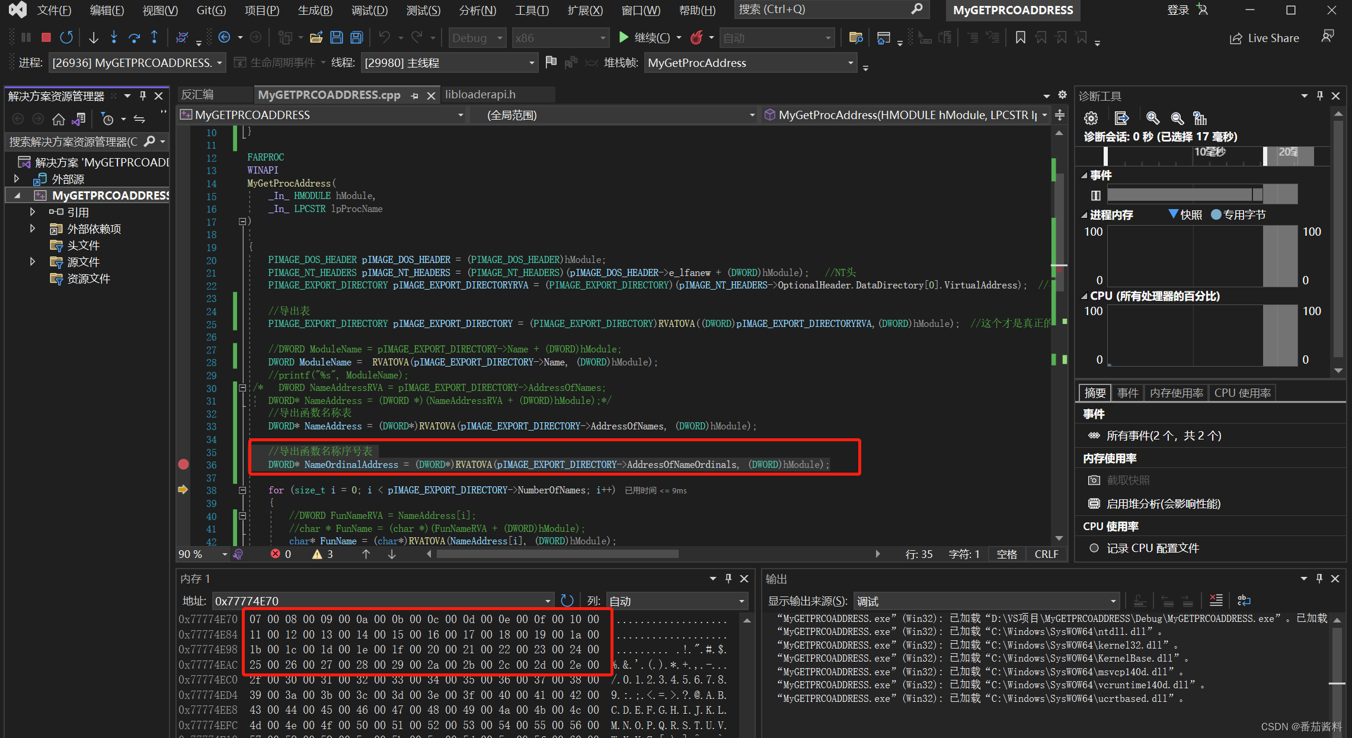Viewport: 1352px width, 738px height.
Task: Click the Restart debugging icon
Action: [x=66, y=37]
